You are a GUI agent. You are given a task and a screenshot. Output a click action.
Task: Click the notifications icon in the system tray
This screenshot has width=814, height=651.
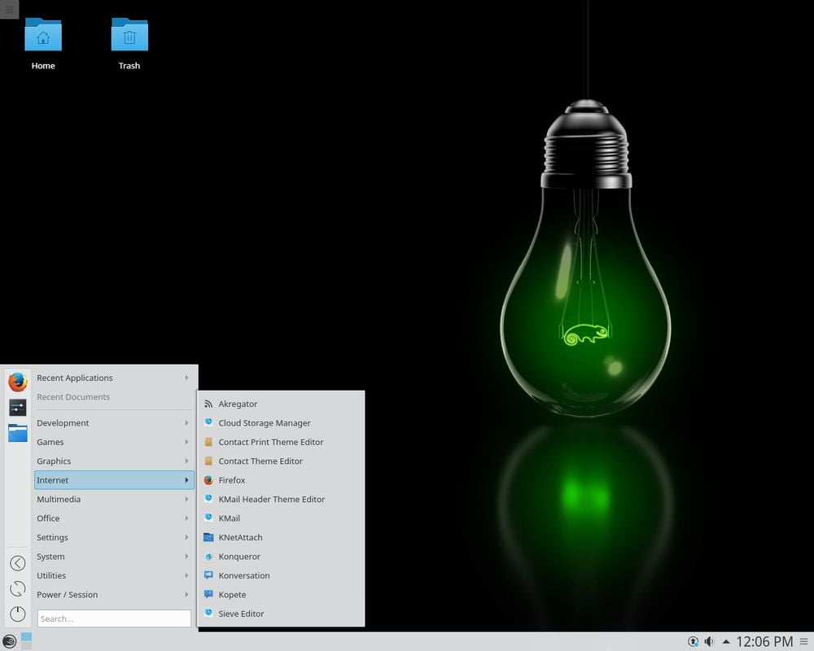click(x=694, y=642)
